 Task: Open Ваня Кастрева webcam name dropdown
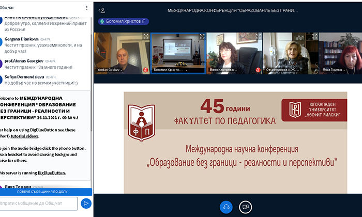(x=223, y=70)
